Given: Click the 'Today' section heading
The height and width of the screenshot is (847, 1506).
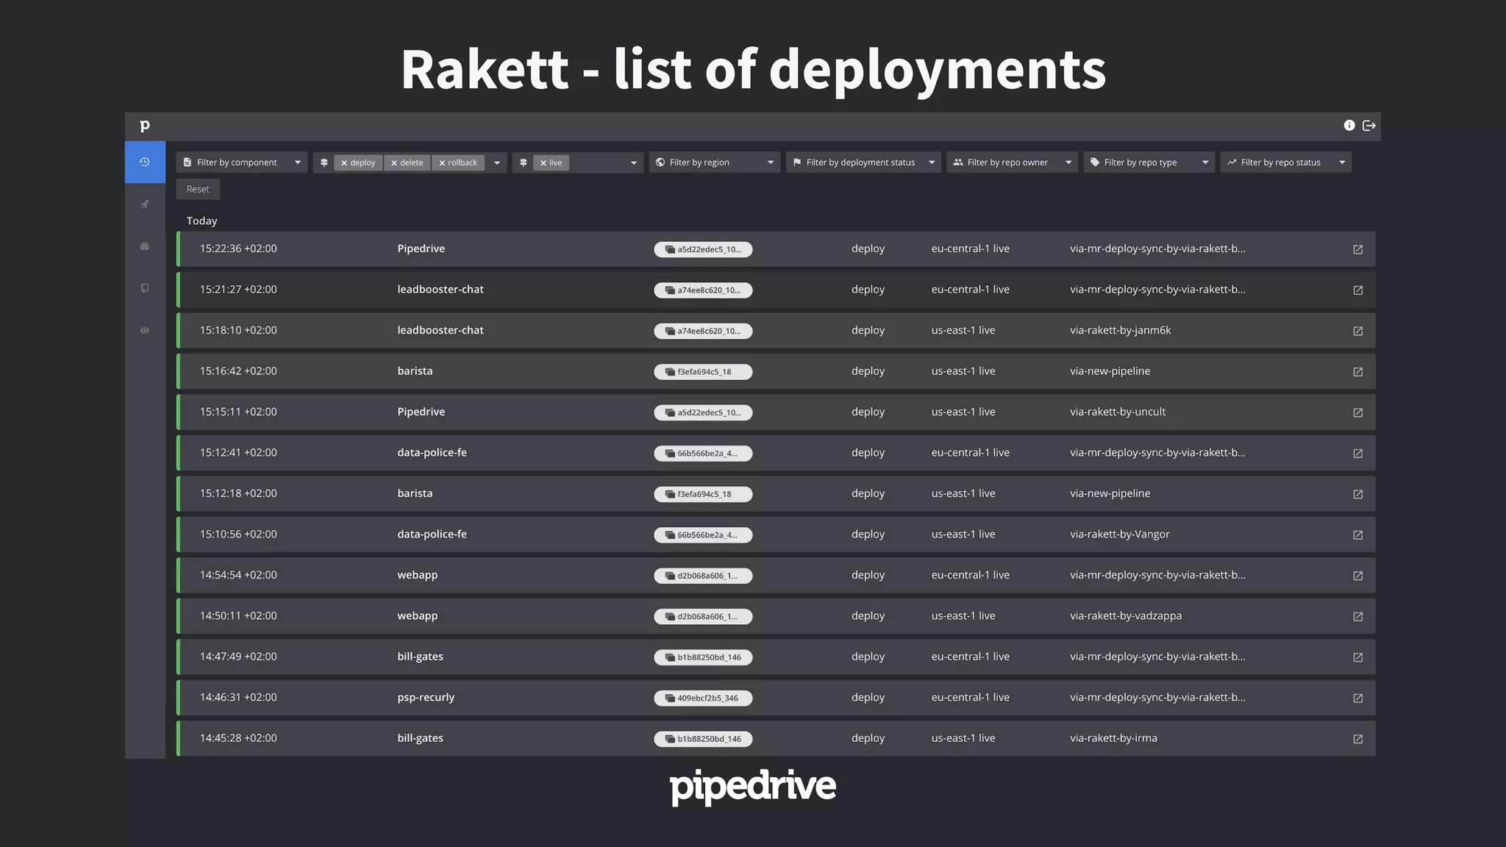Looking at the screenshot, I should click(201, 221).
